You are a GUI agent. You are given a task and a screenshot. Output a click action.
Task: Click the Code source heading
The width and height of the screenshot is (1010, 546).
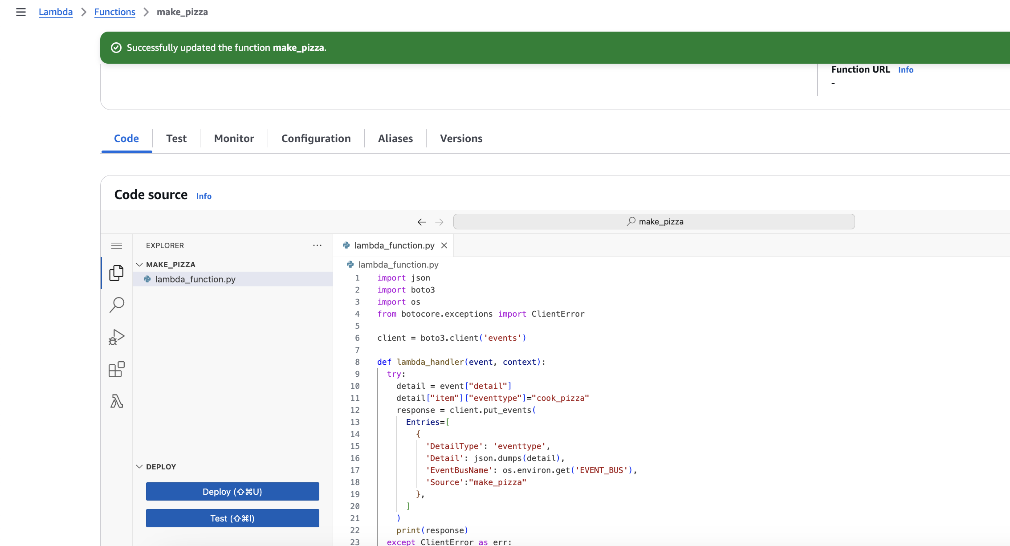(x=151, y=195)
